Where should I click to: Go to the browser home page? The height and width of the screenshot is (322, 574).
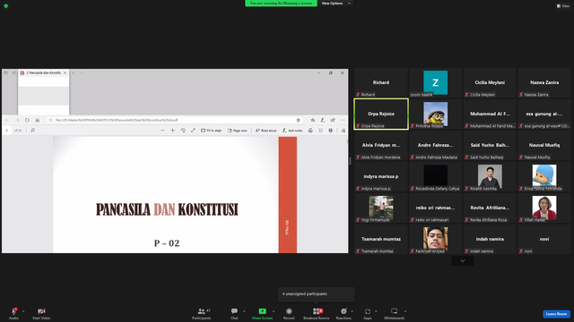(38, 120)
